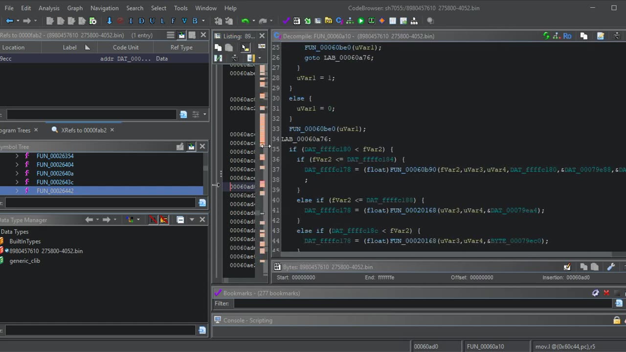This screenshot has height=352, width=626.
Task: Open Decompiler toolbar icon
Action: tap(339, 21)
